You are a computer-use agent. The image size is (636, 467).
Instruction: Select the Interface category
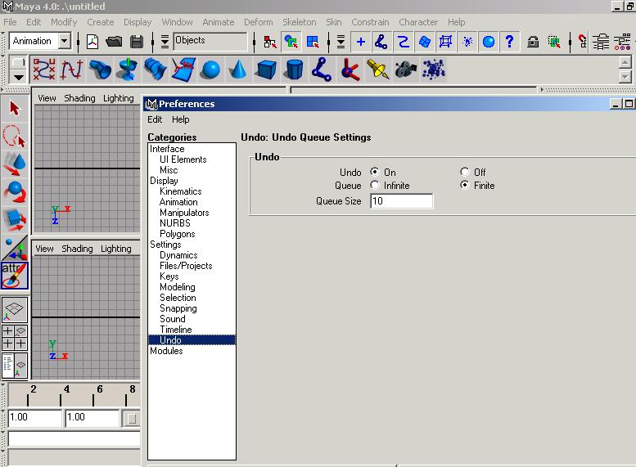pos(167,149)
